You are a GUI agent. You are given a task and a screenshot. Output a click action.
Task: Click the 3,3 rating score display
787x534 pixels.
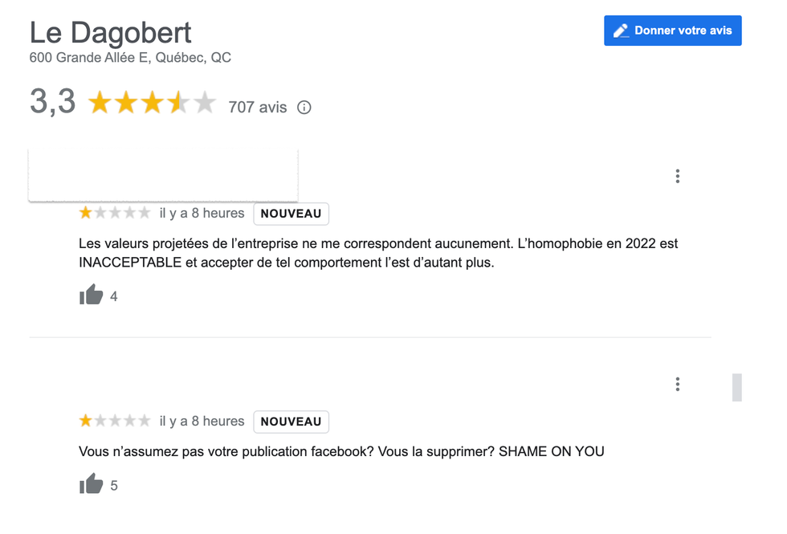tap(51, 102)
